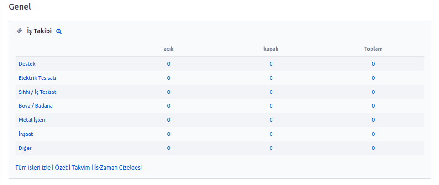Click the Toplam count for Boya / Badana
439x185 pixels.
pos(373,106)
